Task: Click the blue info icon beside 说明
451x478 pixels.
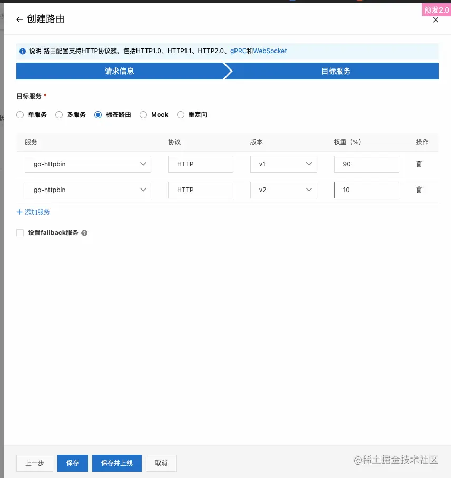Action: (x=23, y=51)
